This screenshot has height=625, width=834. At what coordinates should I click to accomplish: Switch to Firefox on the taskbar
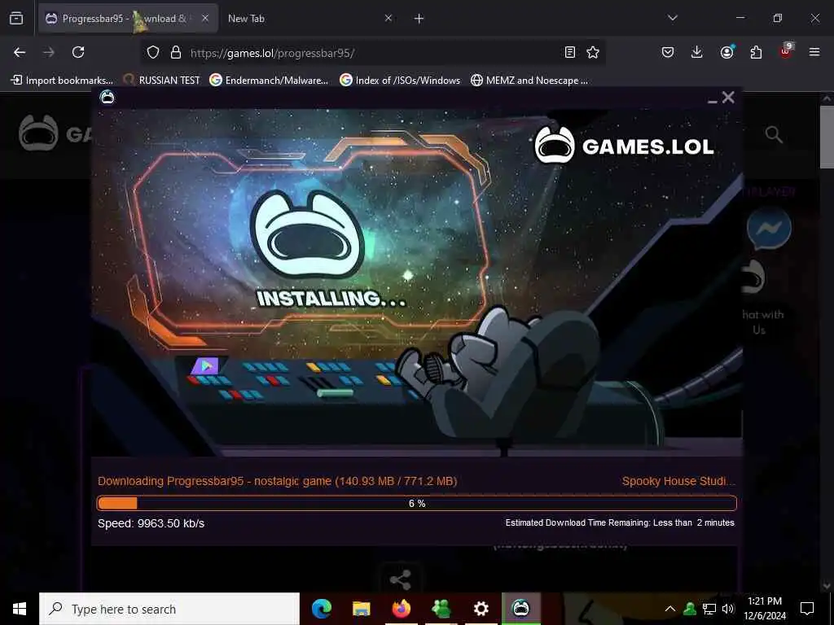(x=401, y=609)
